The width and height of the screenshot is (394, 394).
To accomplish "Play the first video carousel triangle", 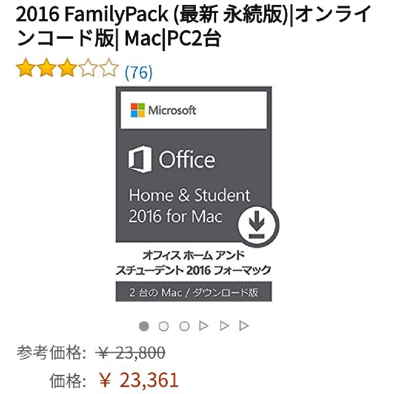I will [x=204, y=326].
